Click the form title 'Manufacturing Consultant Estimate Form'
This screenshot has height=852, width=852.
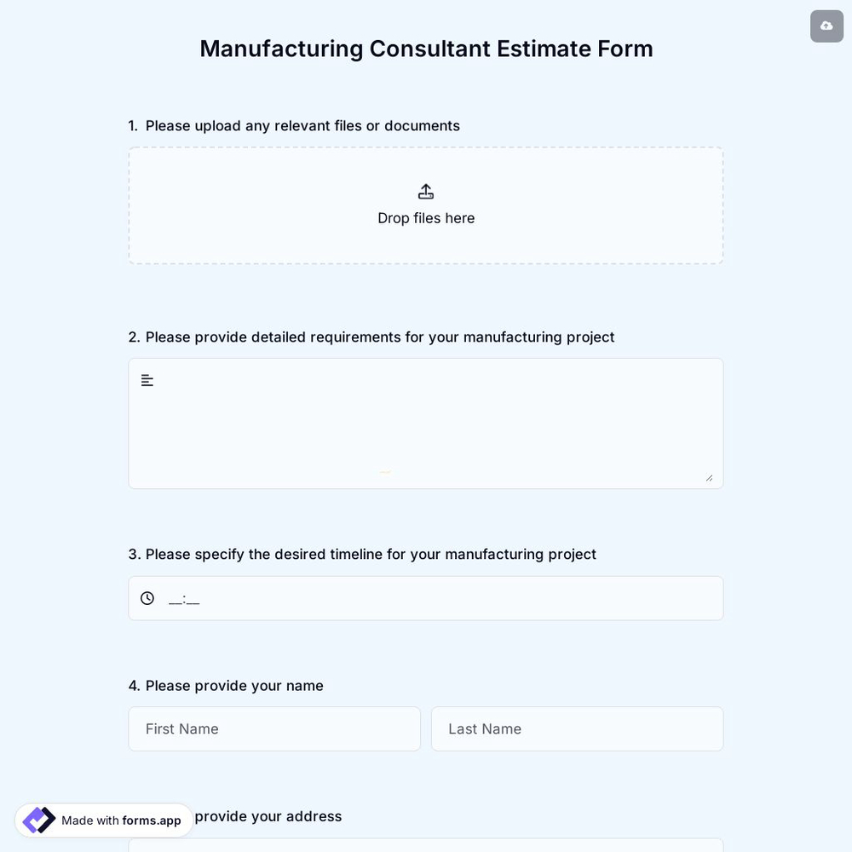(426, 49)
